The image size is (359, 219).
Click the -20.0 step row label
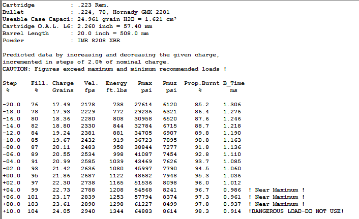pos(11,104)
